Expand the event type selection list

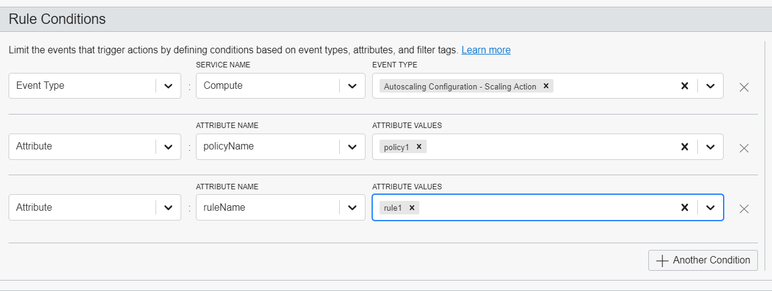tap(710, 86)
